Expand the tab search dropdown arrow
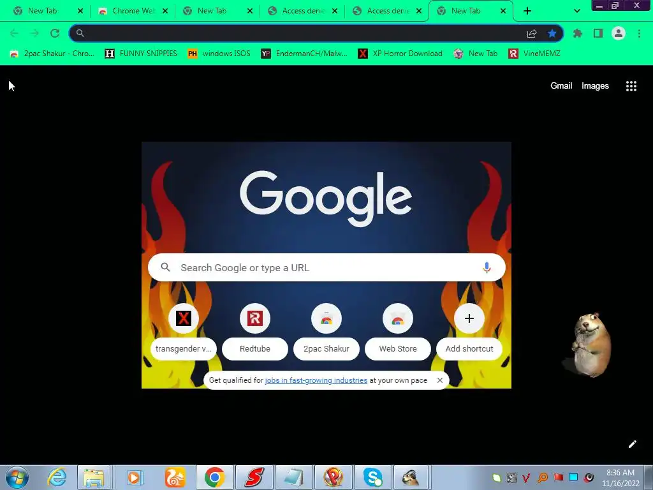Screen dimensions: 653x490 pyautogui.click(x=576, y=11)
